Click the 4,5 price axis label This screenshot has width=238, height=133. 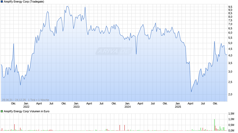[230, 49]
